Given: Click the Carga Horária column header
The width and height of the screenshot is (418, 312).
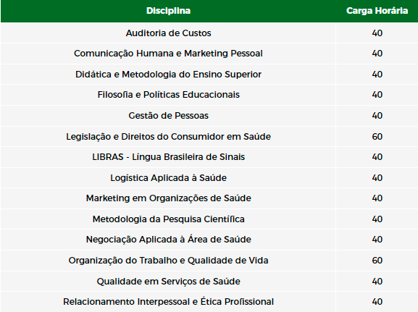Looking at the screenshot, I should click(377, 11).
